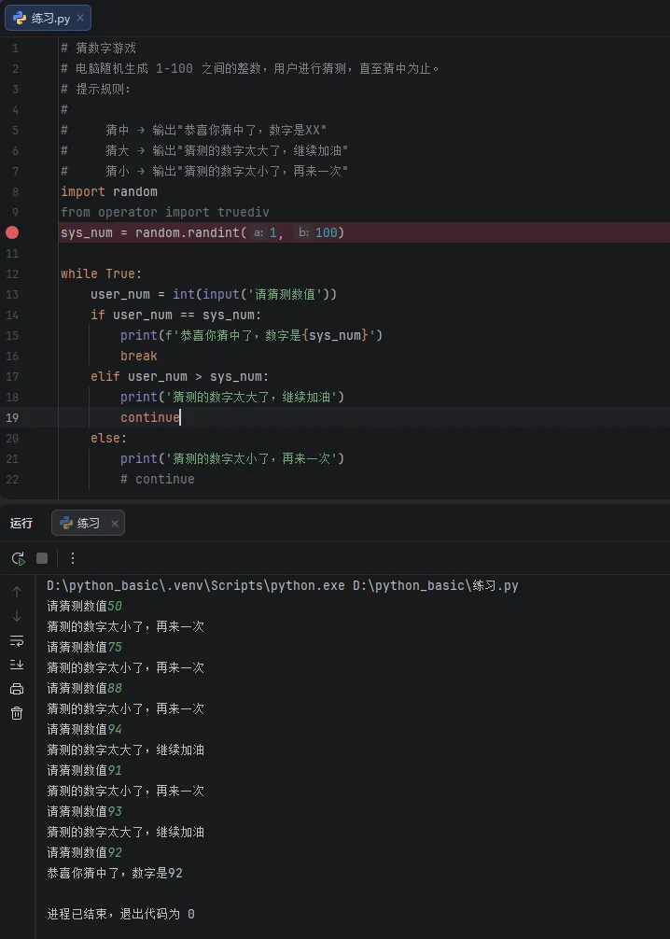This screenshot has width=670, height=939.
Task: Remove the red breakpoint on line 10
Action: click(x=12, y=232)
